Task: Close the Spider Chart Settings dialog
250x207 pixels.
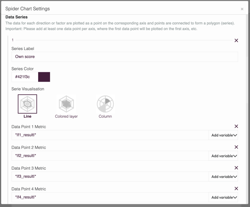Action: click(242, 9)
